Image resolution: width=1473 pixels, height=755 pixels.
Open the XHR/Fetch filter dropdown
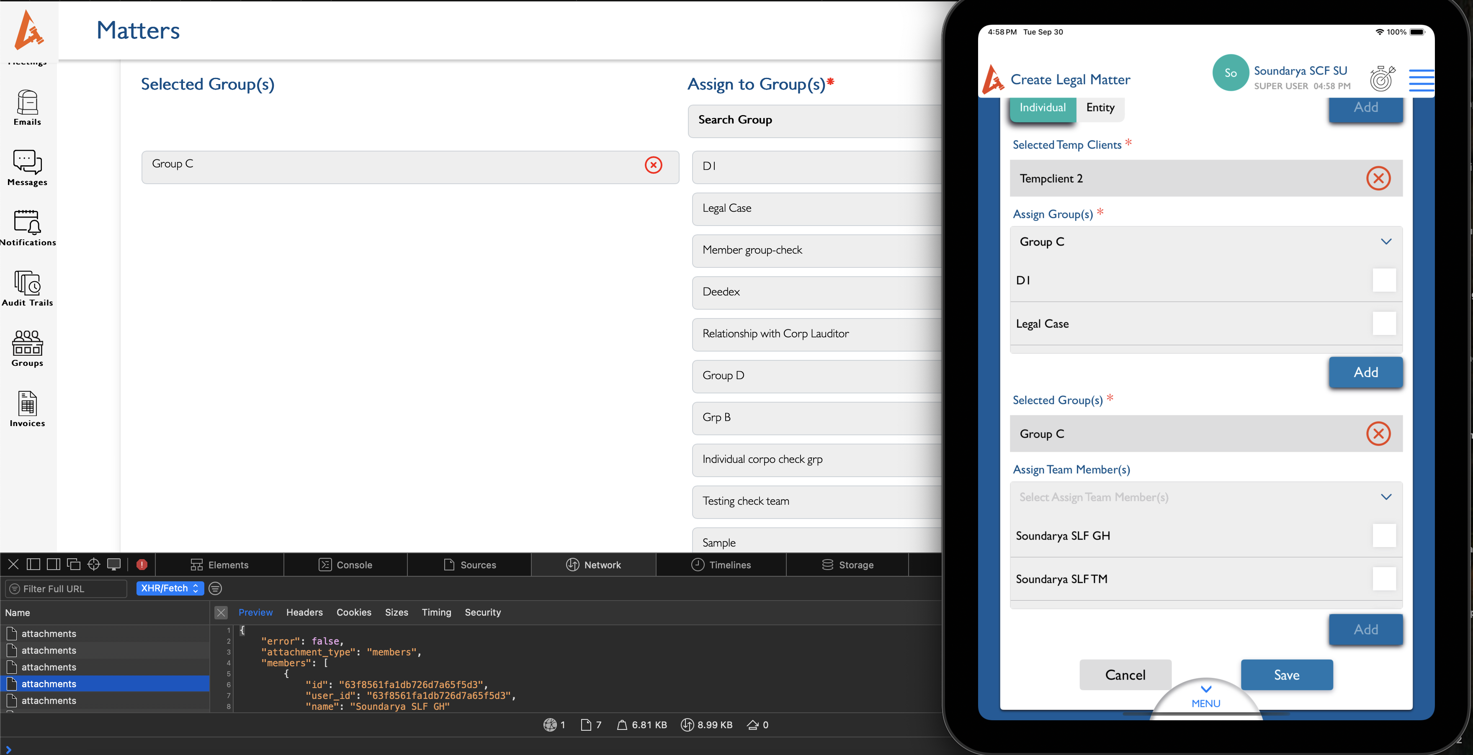tap(170, 588)
